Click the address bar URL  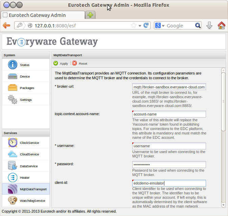tap(55, 26)
